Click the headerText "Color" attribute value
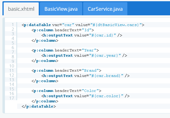The image size is (170, 118). 90,91
